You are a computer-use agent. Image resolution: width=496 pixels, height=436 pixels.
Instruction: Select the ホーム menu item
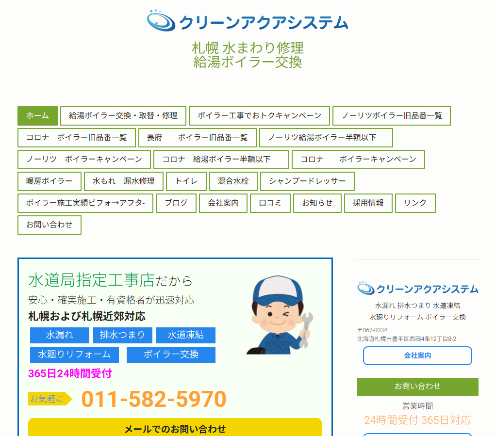tap(37, 116)
